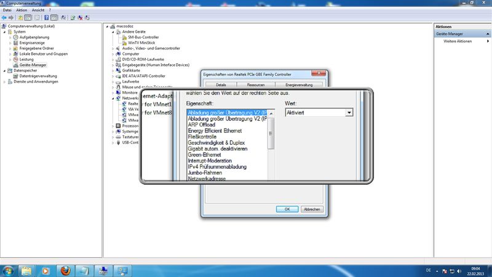Click the Forward arrow in the toolbar

point(11,18)
